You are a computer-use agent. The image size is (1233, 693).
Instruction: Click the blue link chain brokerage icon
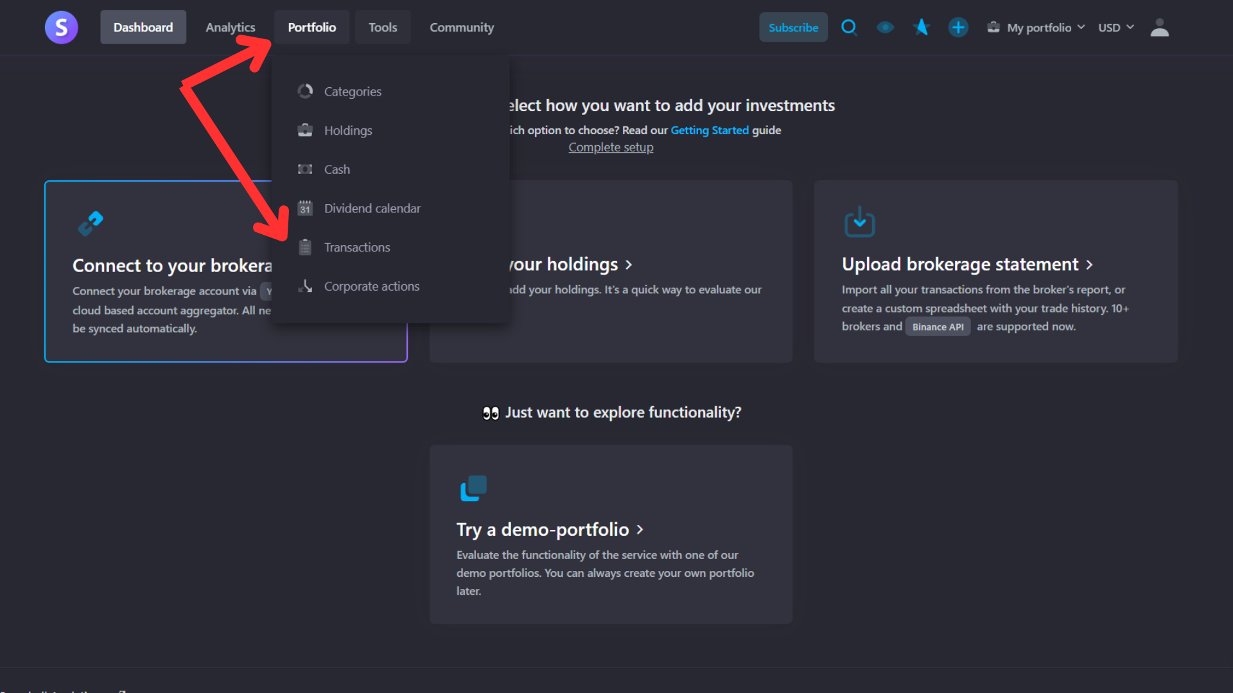[x=91, y=223]
